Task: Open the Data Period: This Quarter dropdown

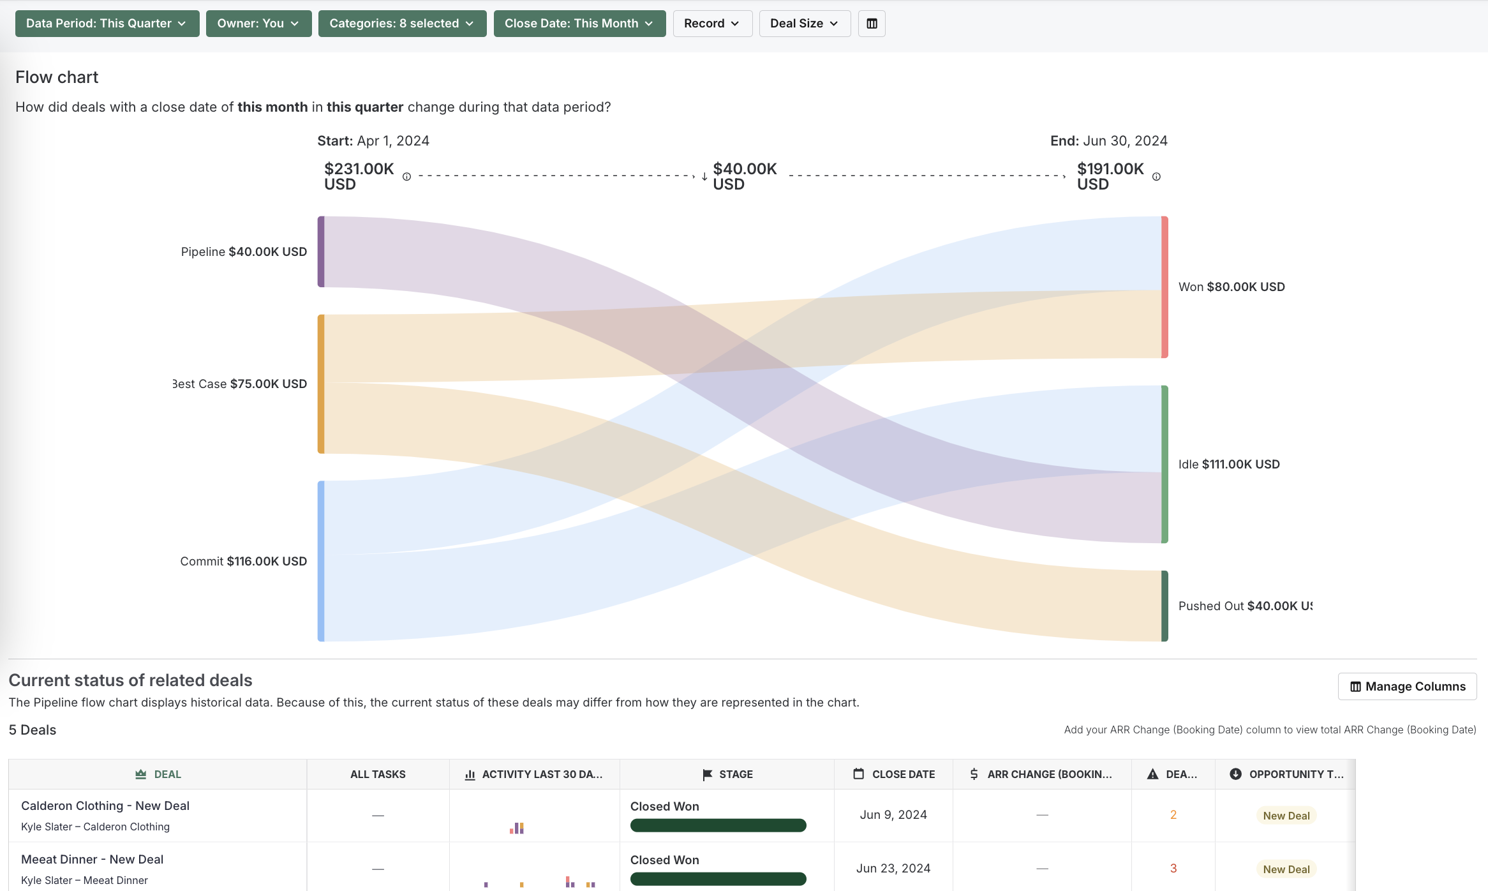Action: (x=107, y=23)
